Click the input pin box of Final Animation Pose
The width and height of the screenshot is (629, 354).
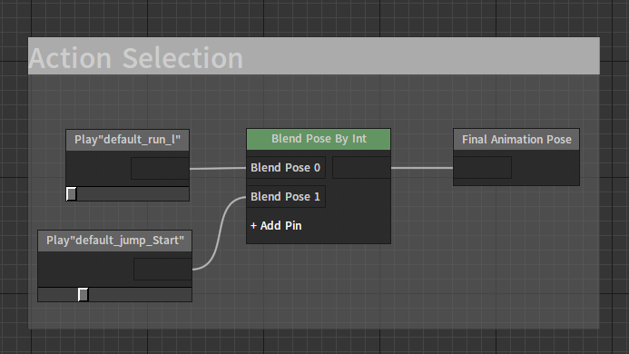483,167
